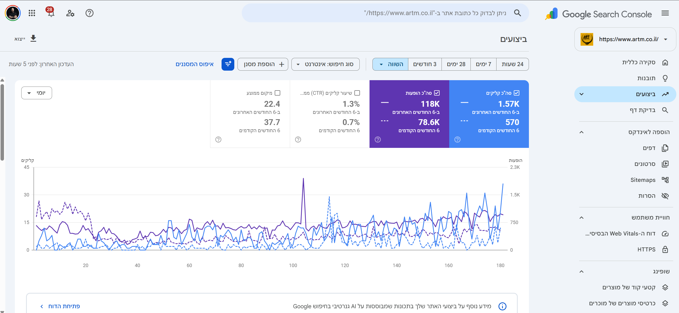Click the Google Search Console logo

click(599, 14)
